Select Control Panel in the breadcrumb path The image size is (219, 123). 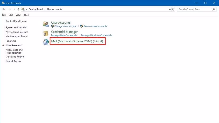click(35, 9)
